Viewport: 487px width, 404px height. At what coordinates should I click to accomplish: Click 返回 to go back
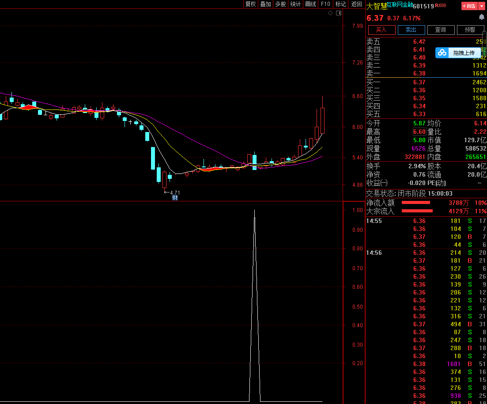357,4
